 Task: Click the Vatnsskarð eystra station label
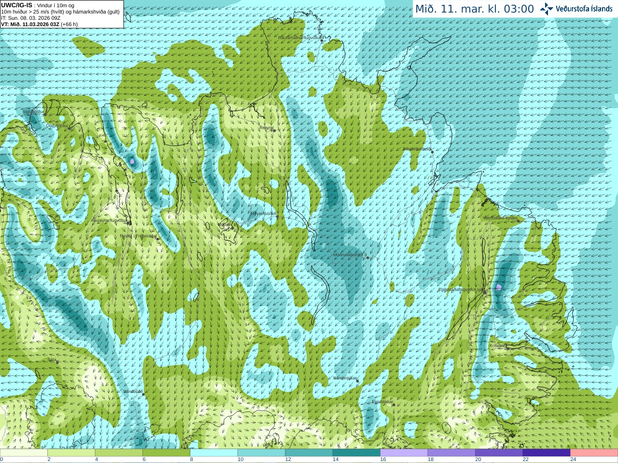pos(500,218)
